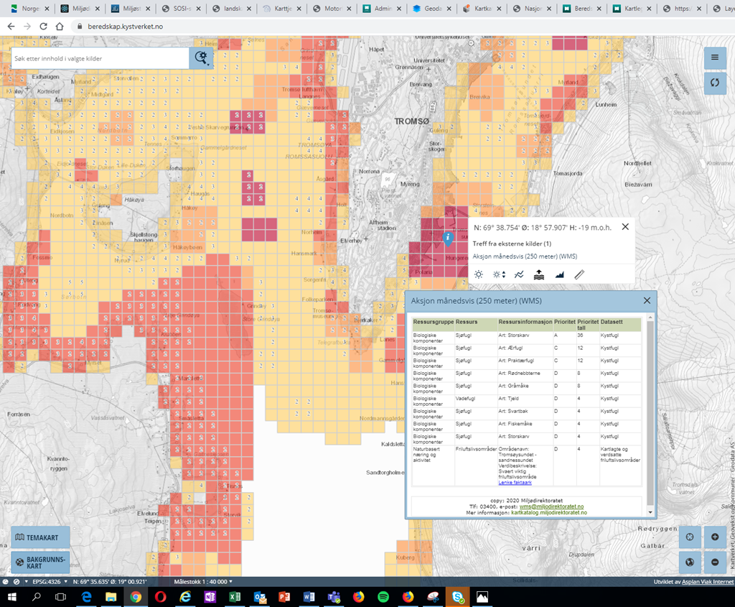735x607 pixels.
Task: Open the TEMAKART layer panel
Action: click(x=40, y=537)
